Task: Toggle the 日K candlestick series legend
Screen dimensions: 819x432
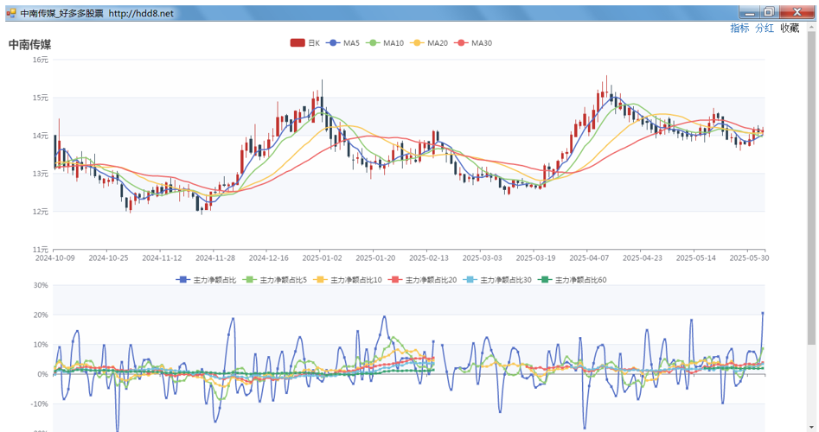Action: pos(305,43)
